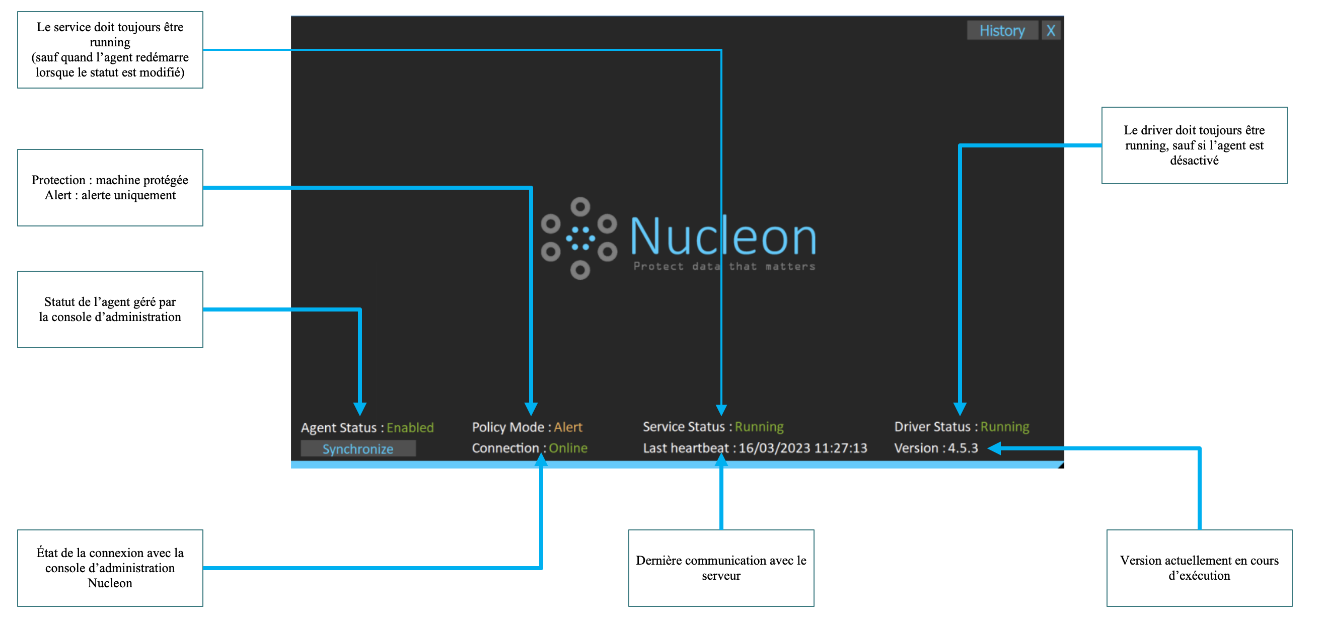Click the Nucleon atom logo icon
Screen dimensions: 1324x623
579,239
